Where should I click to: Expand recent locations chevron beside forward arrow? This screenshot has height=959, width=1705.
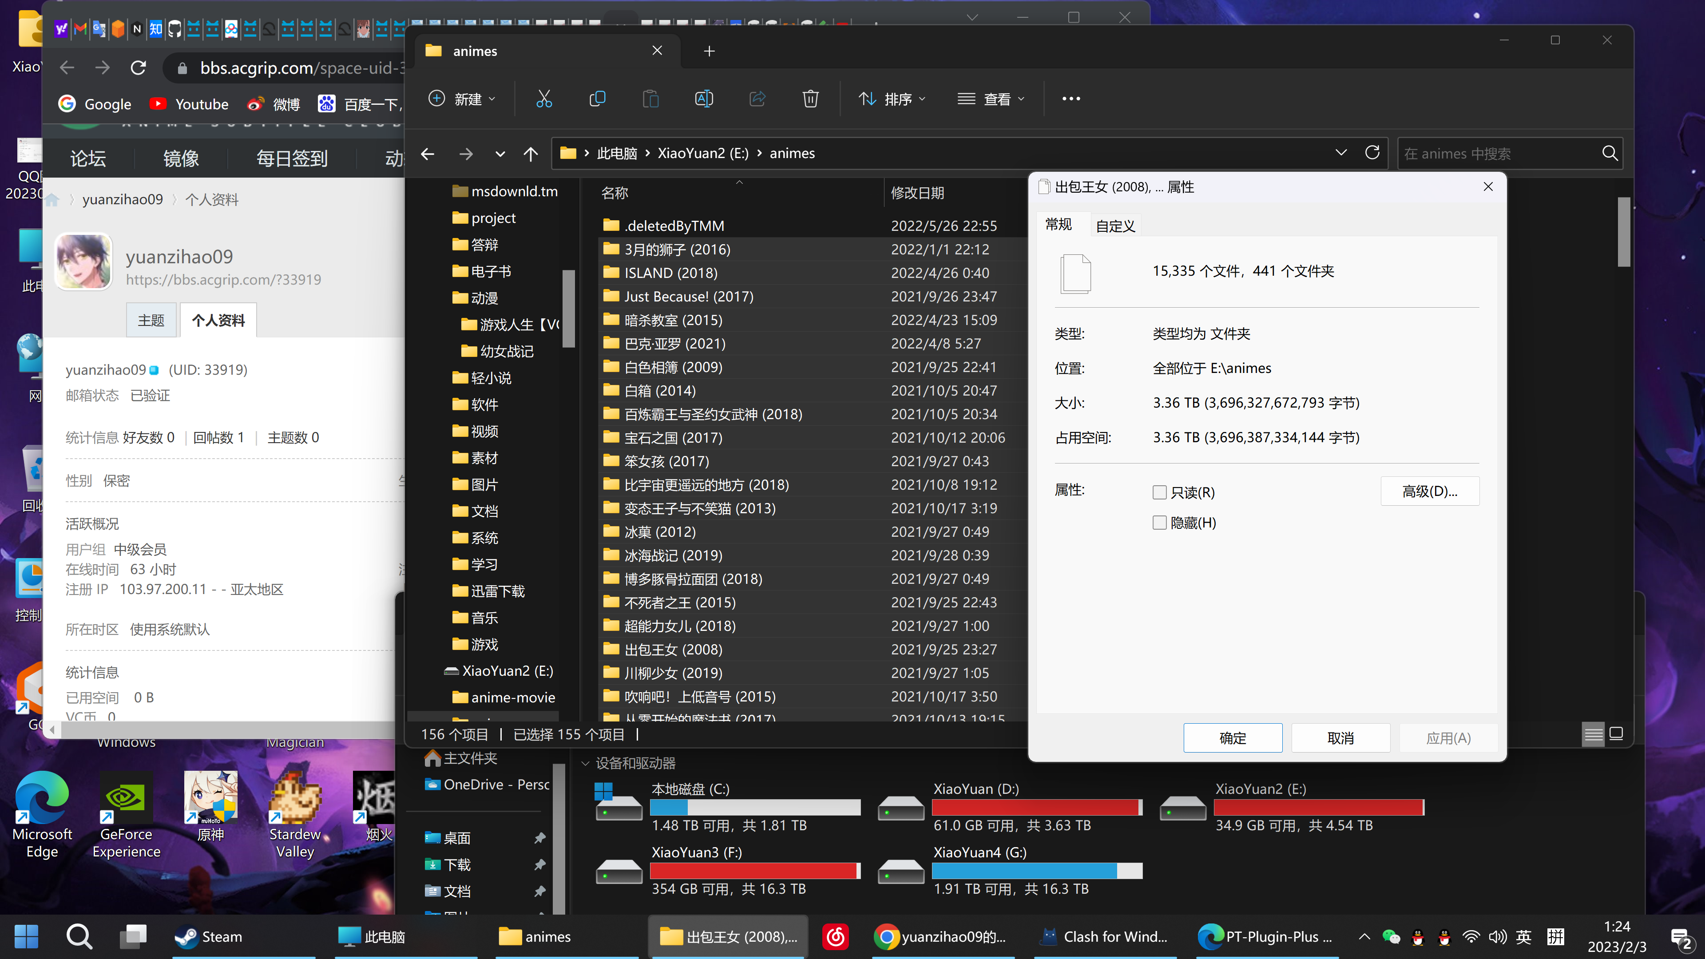point(500,154)
